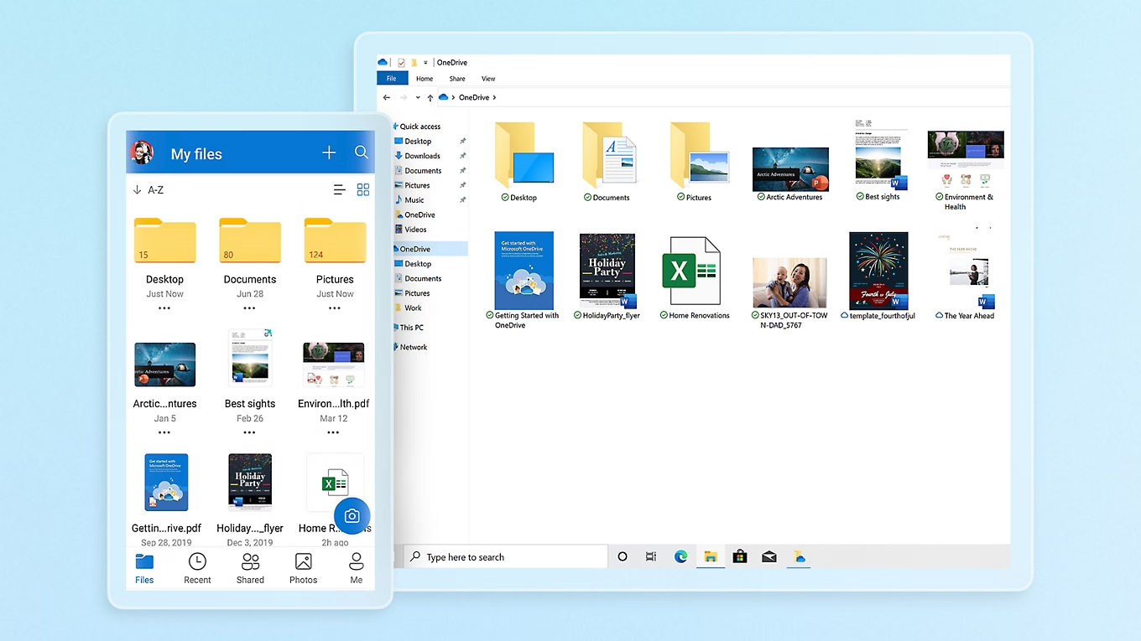Toggle Desktop pin in Quick access
The image size is (1141, 641).
click(x=462, y=141)
